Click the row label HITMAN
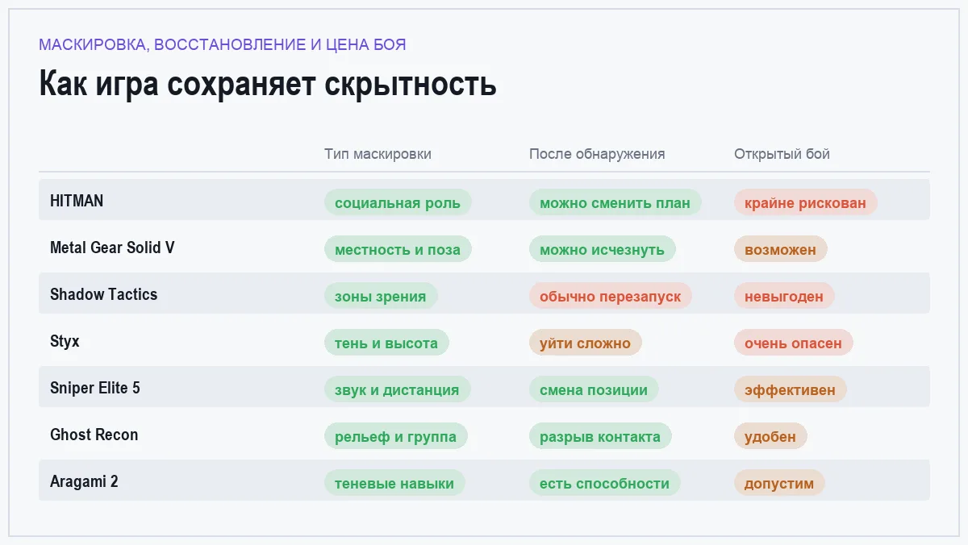This screenshot has height=545, width=968. (77, 201)
